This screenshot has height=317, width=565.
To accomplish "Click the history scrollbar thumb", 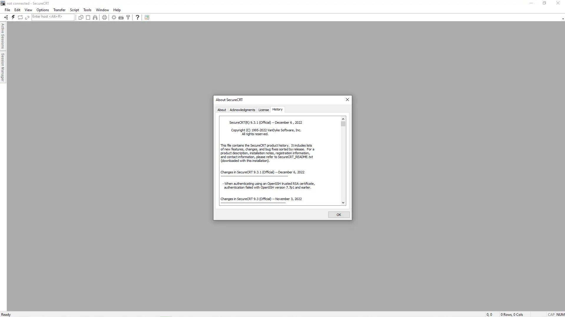I will pos(343,124).
